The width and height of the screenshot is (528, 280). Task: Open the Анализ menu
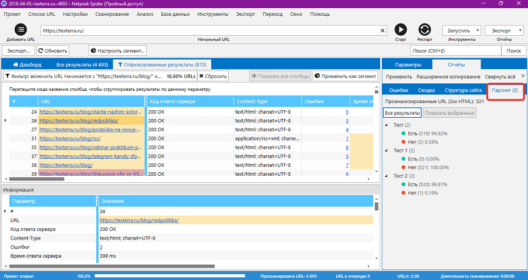point(145,14)
